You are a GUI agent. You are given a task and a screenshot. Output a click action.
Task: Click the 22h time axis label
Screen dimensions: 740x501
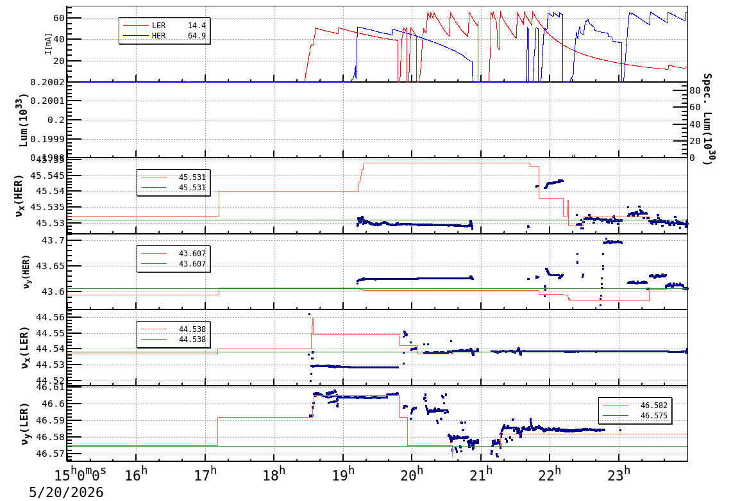(x=550, y=473)
